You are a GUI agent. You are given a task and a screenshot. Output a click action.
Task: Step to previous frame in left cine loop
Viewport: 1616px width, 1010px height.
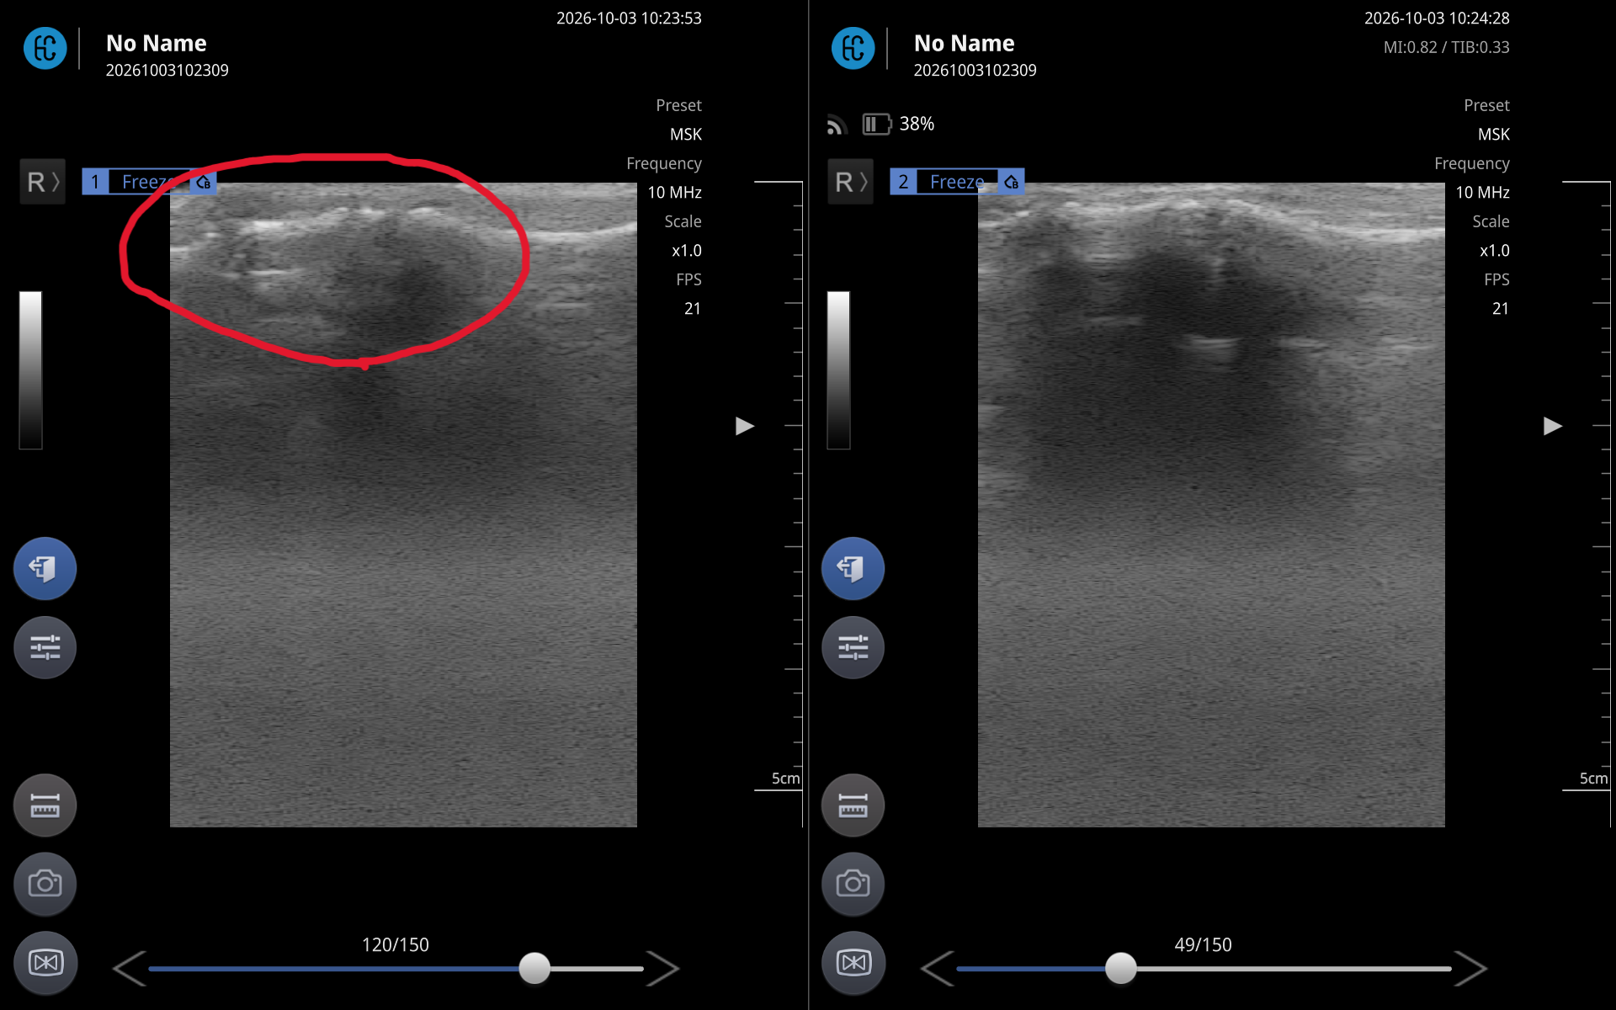coord(130,968)
